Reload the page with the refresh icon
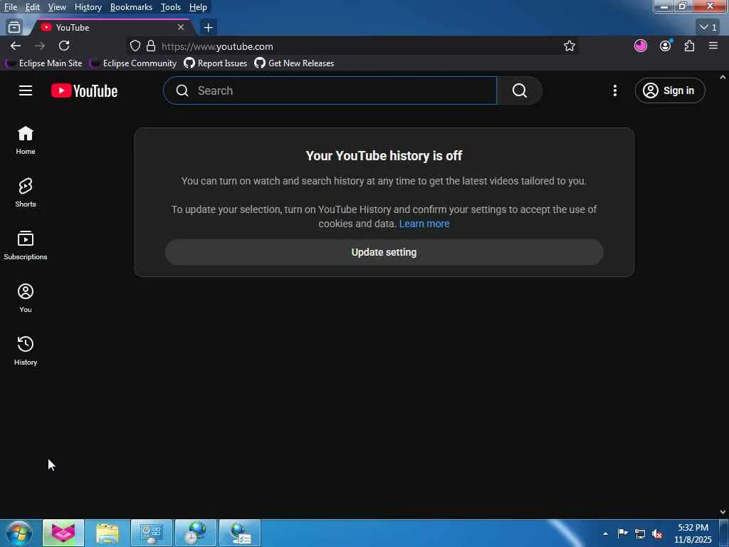This screenshot has width=729, height=547. [64, 46]
